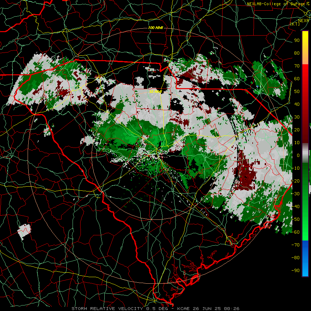The height and width of the screenshot is (311, 311).
Task: Click the legend value 30 on the scale
Action: pos(297,117)
